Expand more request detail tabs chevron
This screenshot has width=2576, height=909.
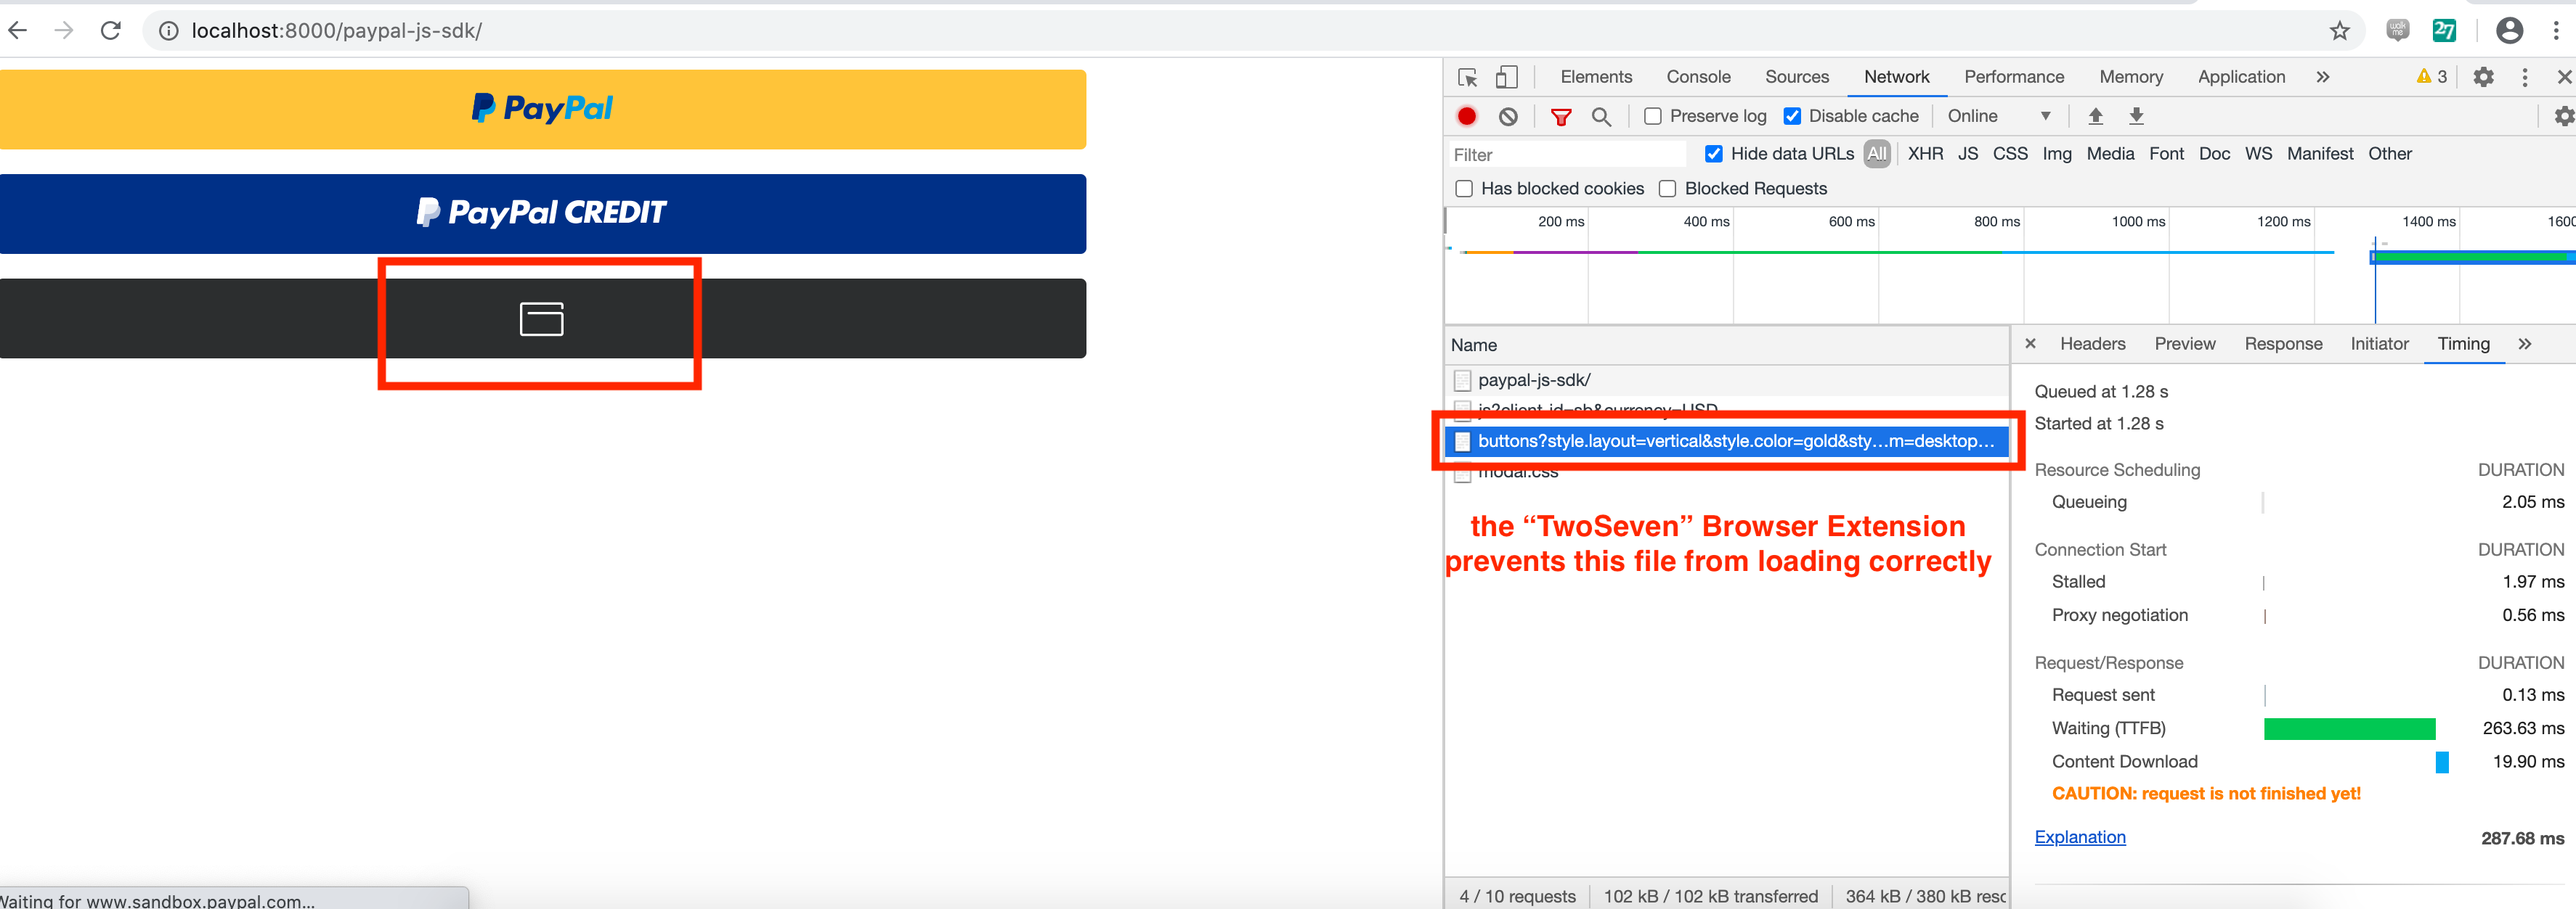[x=2524, y=344]
